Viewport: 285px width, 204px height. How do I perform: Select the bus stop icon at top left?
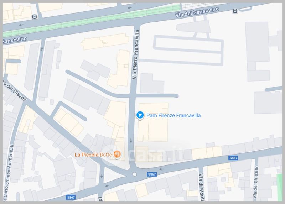pyautogui.click(x=34, y=17)
